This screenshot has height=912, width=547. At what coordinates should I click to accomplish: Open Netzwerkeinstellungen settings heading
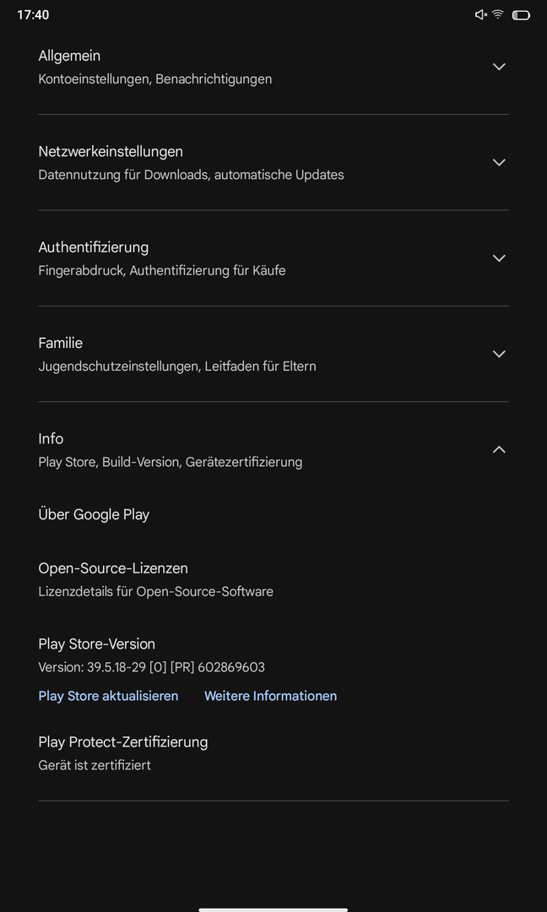111,151
